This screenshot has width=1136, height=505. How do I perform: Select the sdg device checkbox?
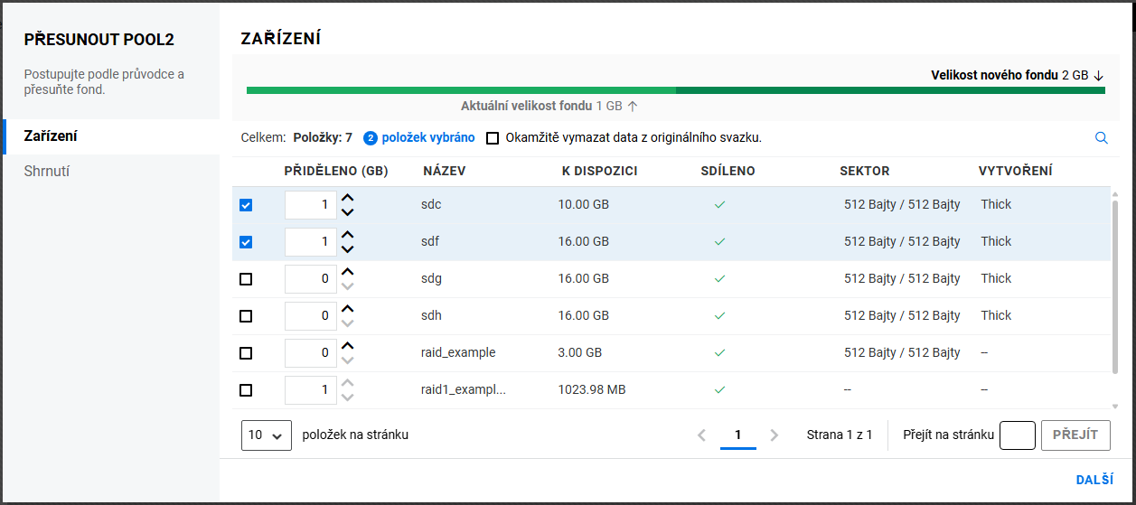coord(246,279)
